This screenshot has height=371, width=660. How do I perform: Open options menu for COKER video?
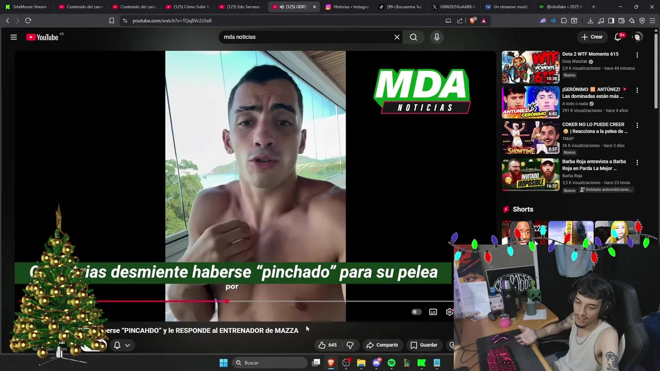pos(637,125)
